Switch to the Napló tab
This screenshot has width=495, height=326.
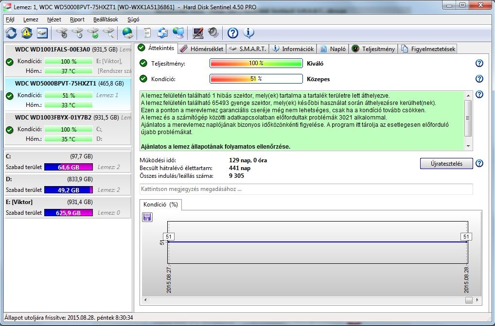pos(333,49)
